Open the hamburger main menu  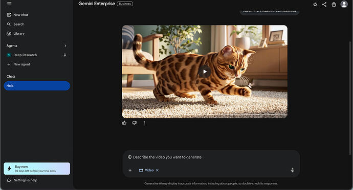(9, 4)
